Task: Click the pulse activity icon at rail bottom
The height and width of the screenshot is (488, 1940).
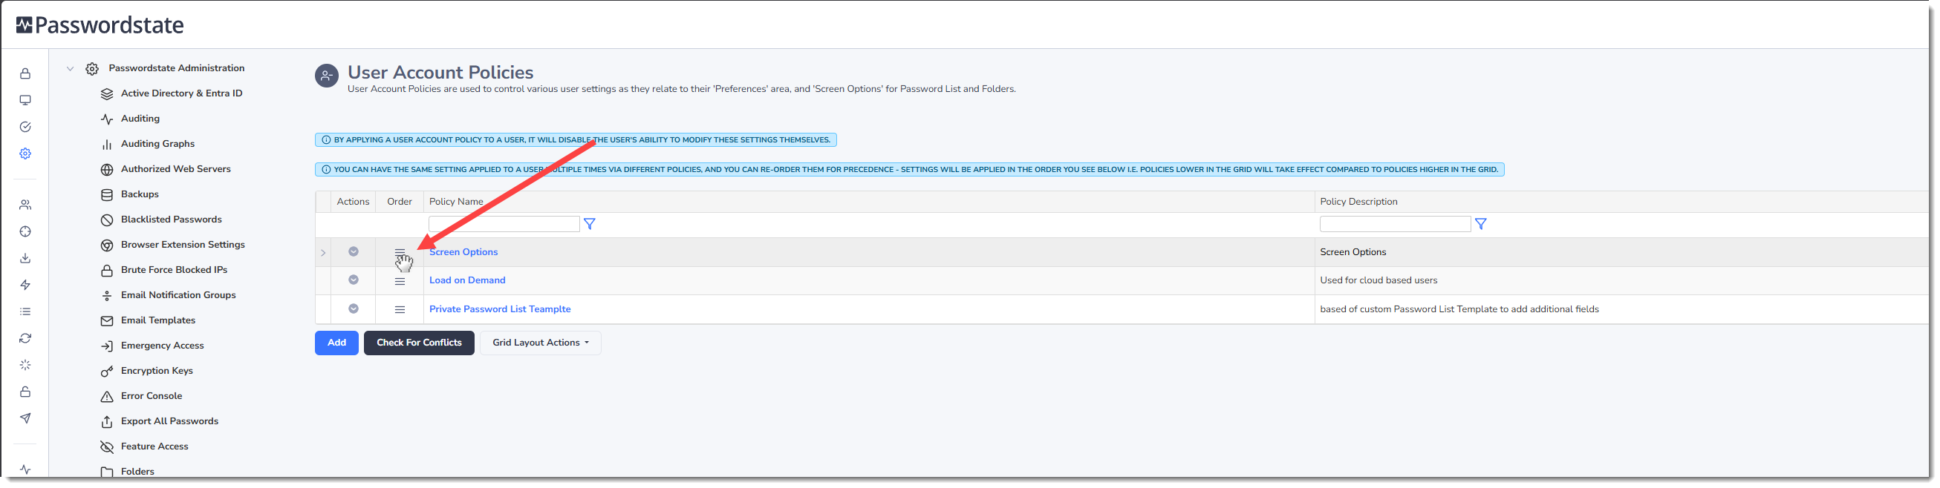Action: point(25,469)
